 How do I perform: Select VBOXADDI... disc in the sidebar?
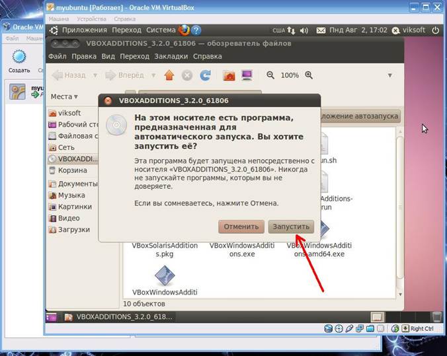pos(73,159)
